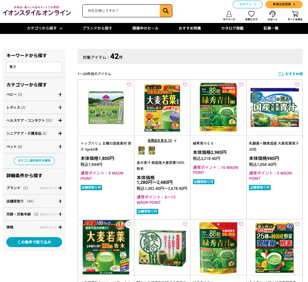Click 店舗受取り可 badge on 金の青汁 粉末
Image resolution: width=308 pixels, height=282 pixels.
click(x=147, y=211)
